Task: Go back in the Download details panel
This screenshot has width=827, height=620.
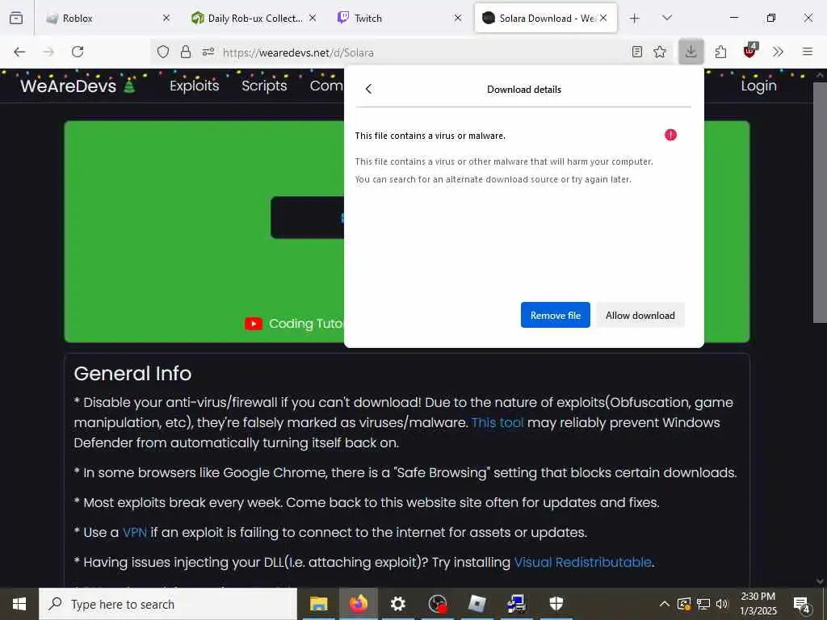Action: click(x=368, y=89)
